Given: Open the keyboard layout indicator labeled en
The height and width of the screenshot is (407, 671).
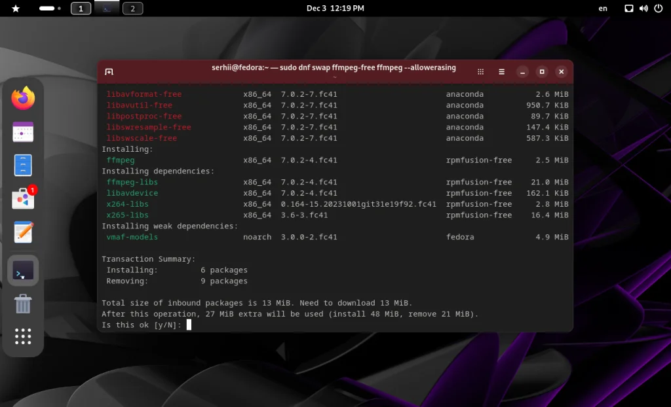Looking at the screenshot, I should (x=603, y=8).
